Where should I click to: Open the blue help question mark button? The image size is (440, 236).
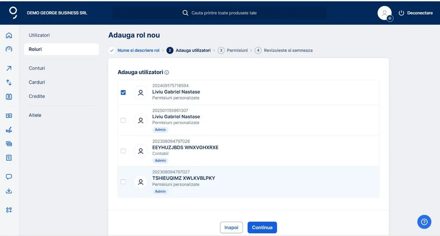tap(424, 222)
